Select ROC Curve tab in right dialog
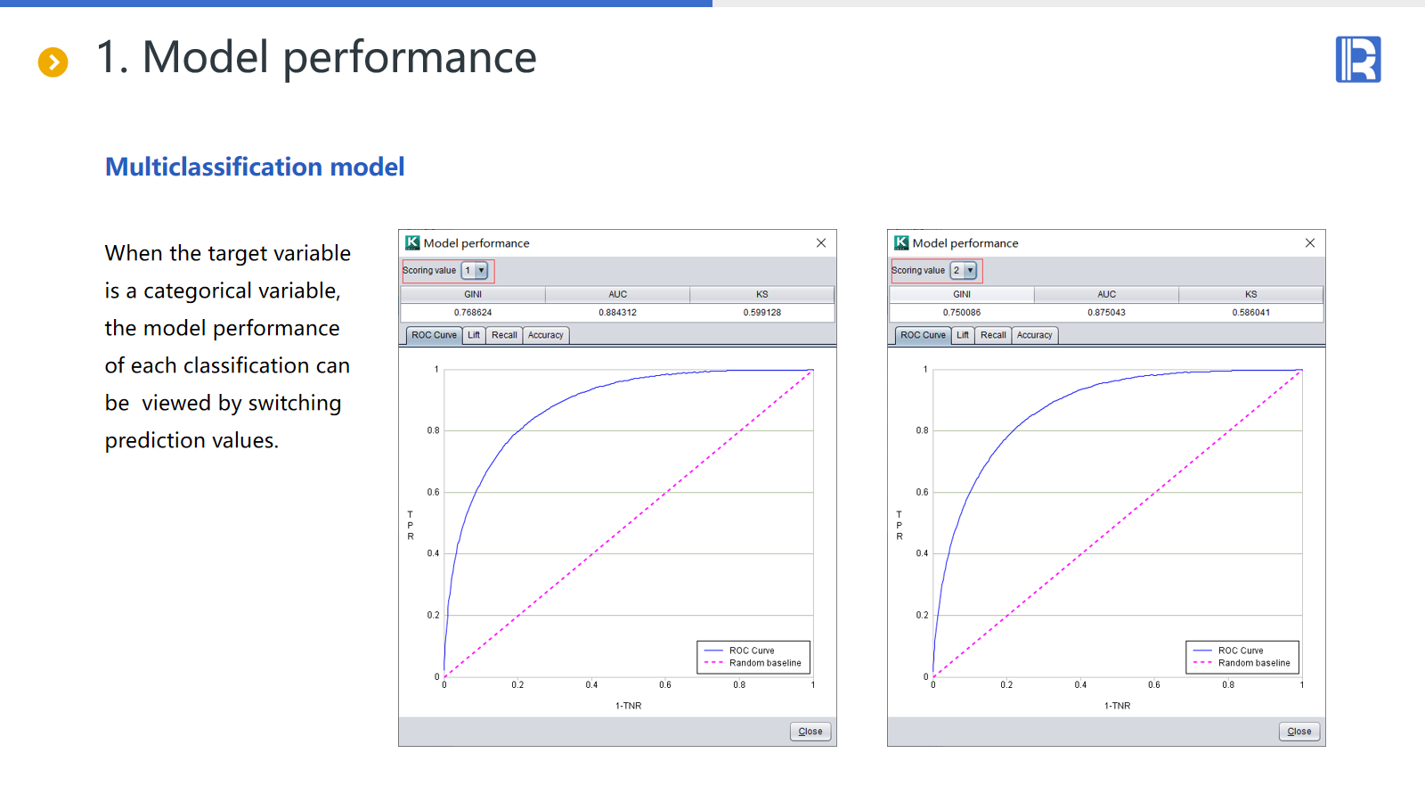The image size is (1425, 802). (923, 335)
